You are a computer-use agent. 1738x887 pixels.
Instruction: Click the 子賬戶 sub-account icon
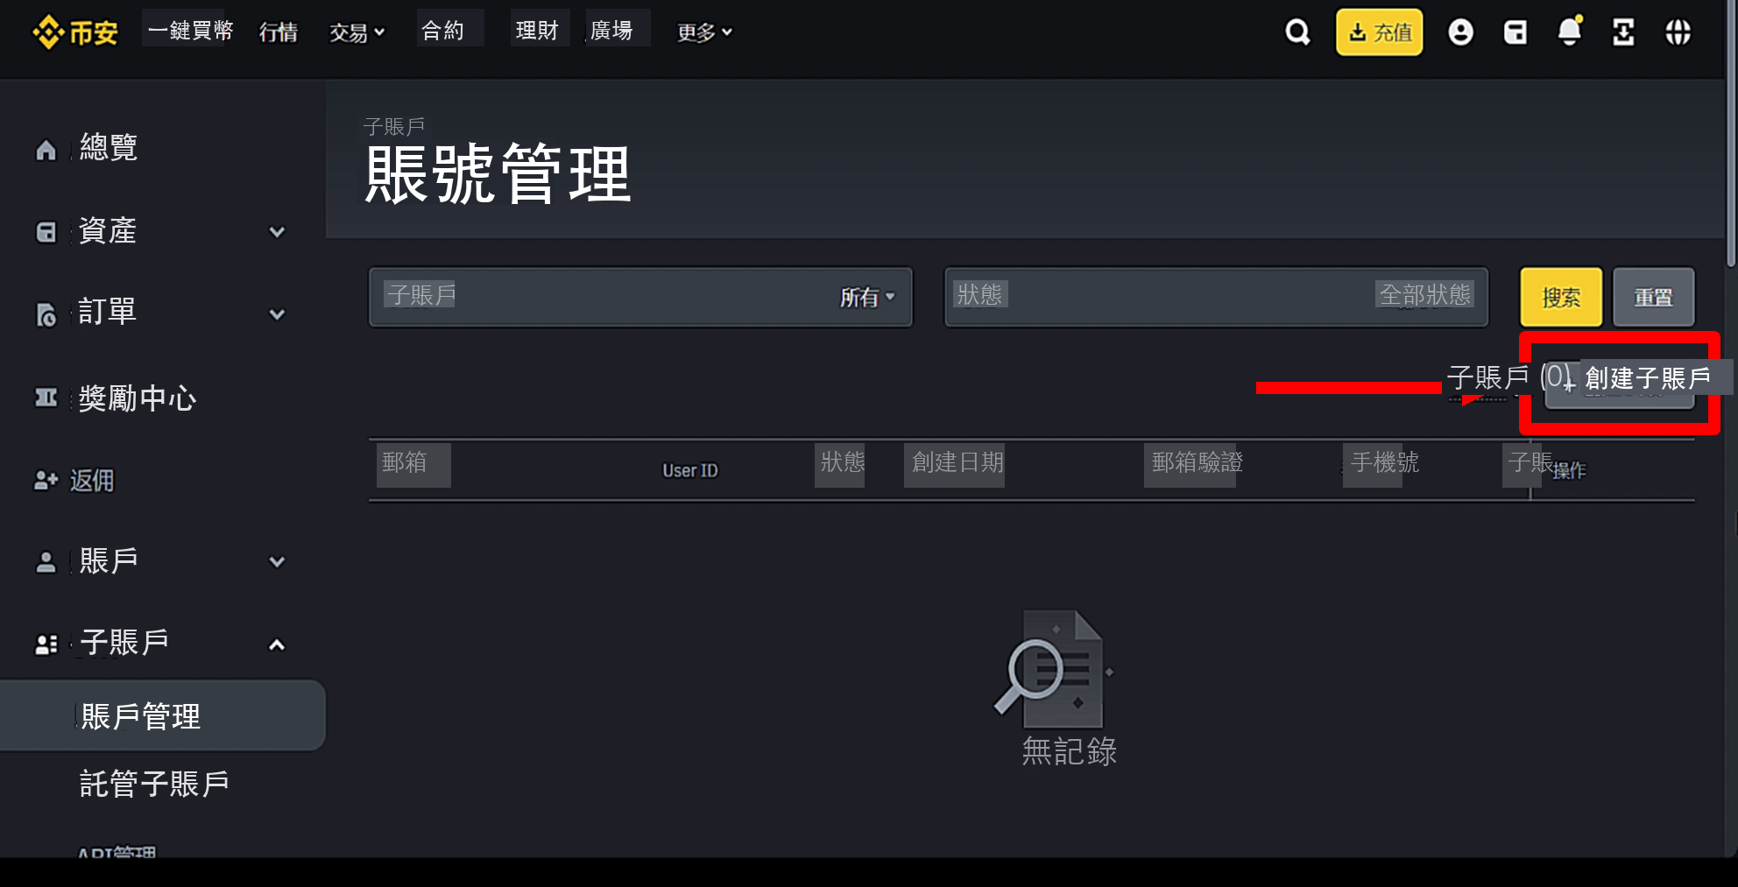click(46, 644)
